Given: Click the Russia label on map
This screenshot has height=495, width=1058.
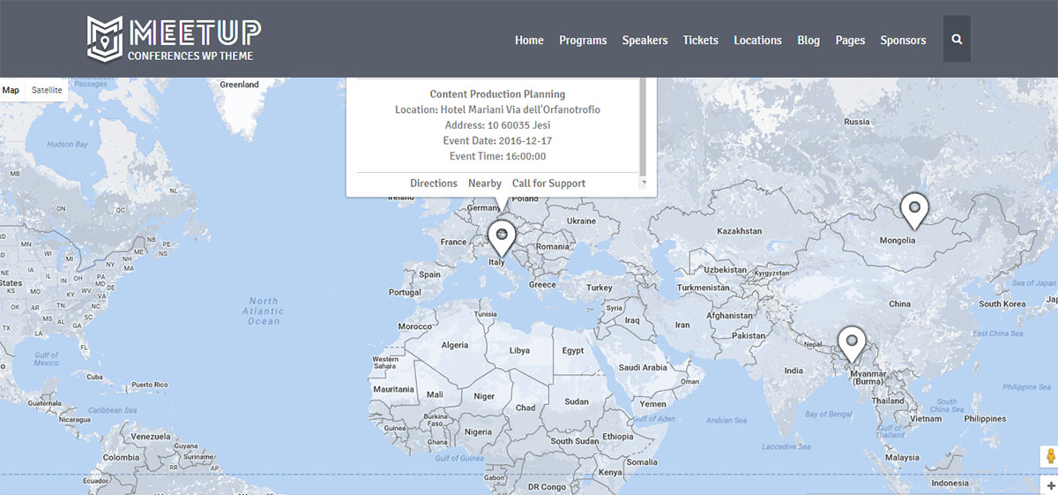Looking at the screenshot, I should pyautogui.click(x=857, y=122).
